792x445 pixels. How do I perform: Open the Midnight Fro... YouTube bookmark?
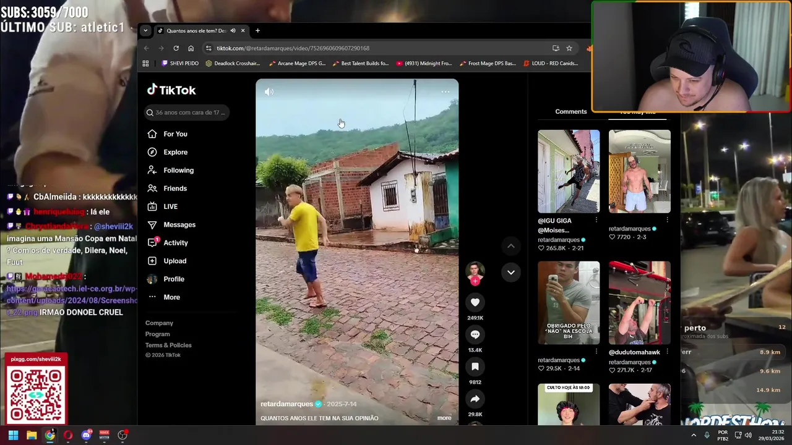[x=424, y=63]
